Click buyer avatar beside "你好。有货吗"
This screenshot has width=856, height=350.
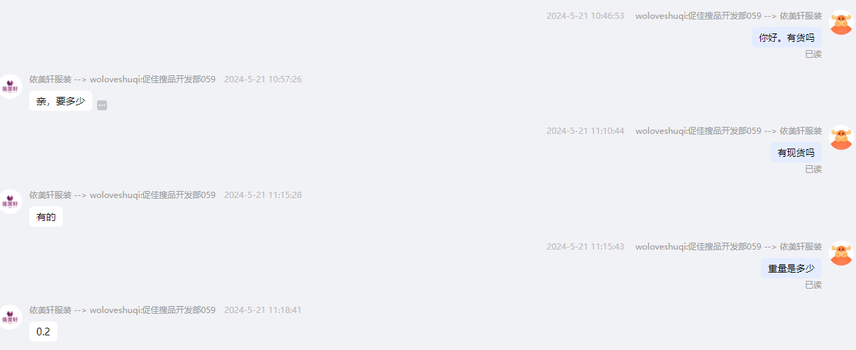point(841,22)
